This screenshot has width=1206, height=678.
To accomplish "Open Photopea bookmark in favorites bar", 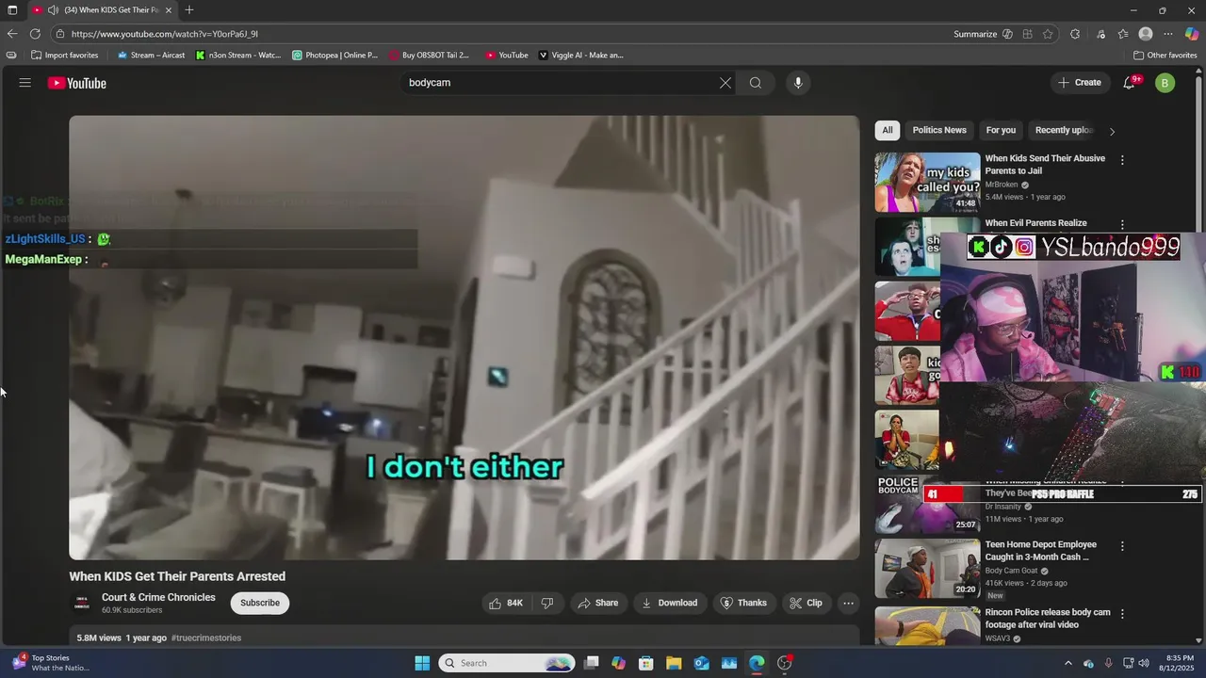I will (x=335, y=55).
